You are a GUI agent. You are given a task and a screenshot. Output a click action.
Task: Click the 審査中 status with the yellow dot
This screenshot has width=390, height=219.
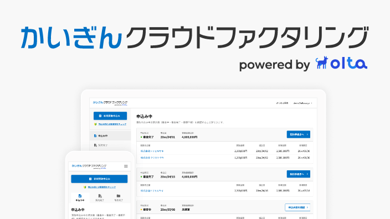pyautogui.click(x=146, y=210)
